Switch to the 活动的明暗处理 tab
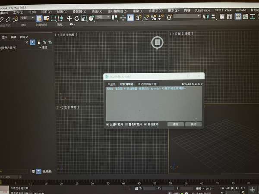 pyautogui.click(x=147, y=84)
